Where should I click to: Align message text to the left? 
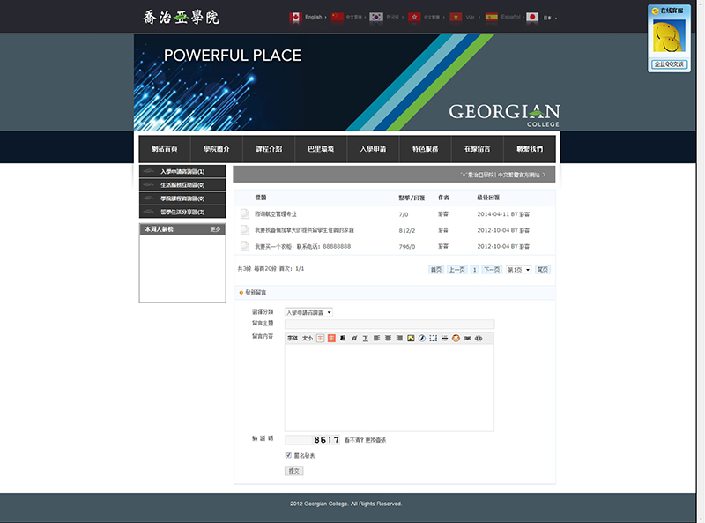pyautogui.click(x=377, y=338)
